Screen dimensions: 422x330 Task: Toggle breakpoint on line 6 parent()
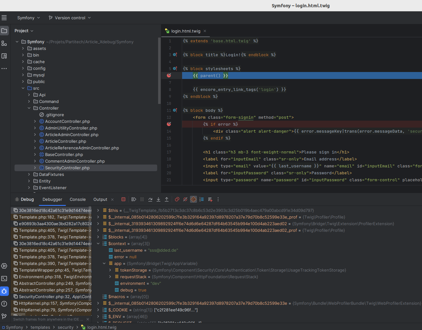pyautogui.click(x=169, y=75)
